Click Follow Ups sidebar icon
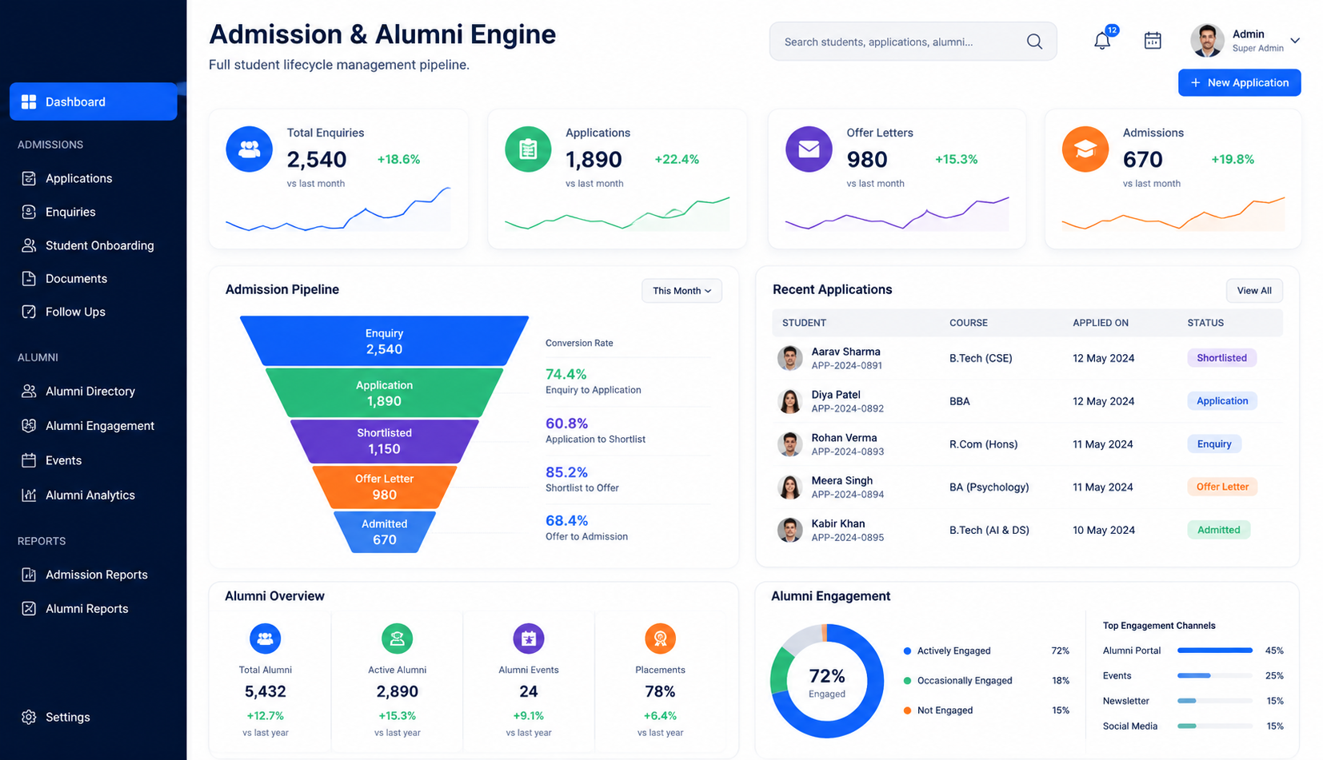1323x760 pixels. pos(29,312)
